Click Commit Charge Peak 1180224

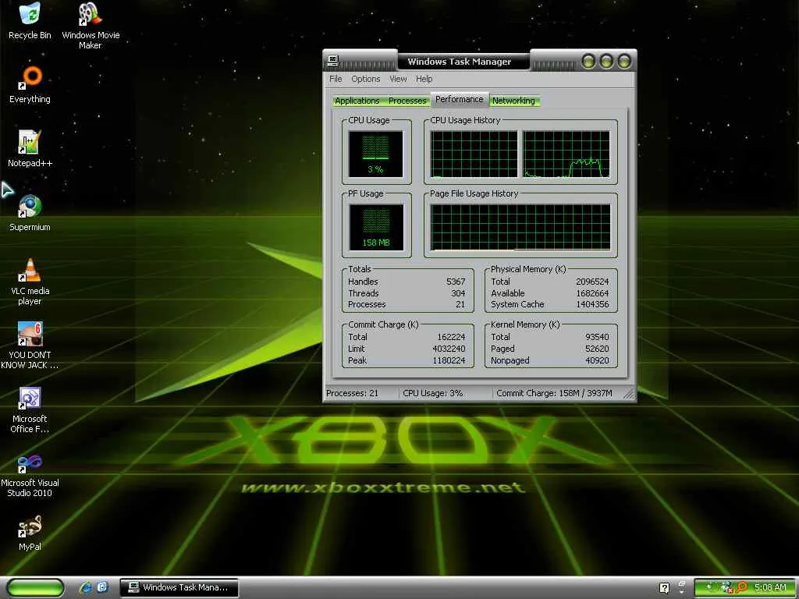pyautogui.click(x=449, y=360)
